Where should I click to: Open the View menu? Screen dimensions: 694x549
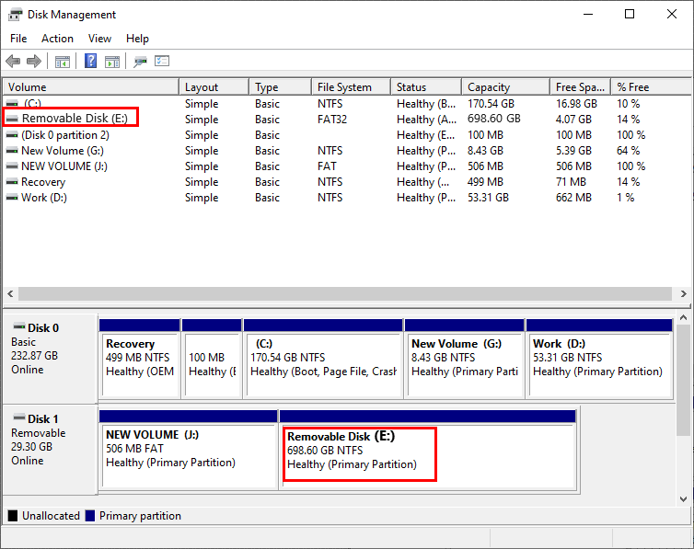click(x=99, y=39)
